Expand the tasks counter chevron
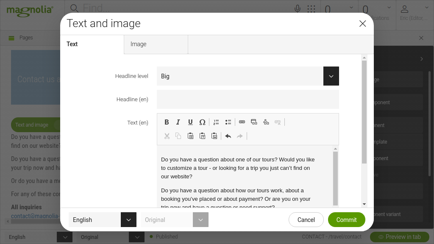434x244 pixels. click(x=351, y=8)
